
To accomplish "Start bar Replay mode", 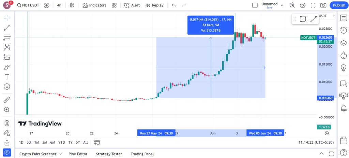I will tap(154, 5).
